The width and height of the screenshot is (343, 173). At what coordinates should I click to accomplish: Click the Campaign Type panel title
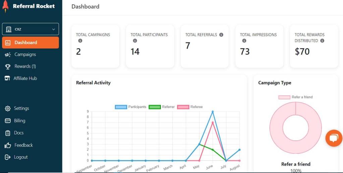coord(275,83)
